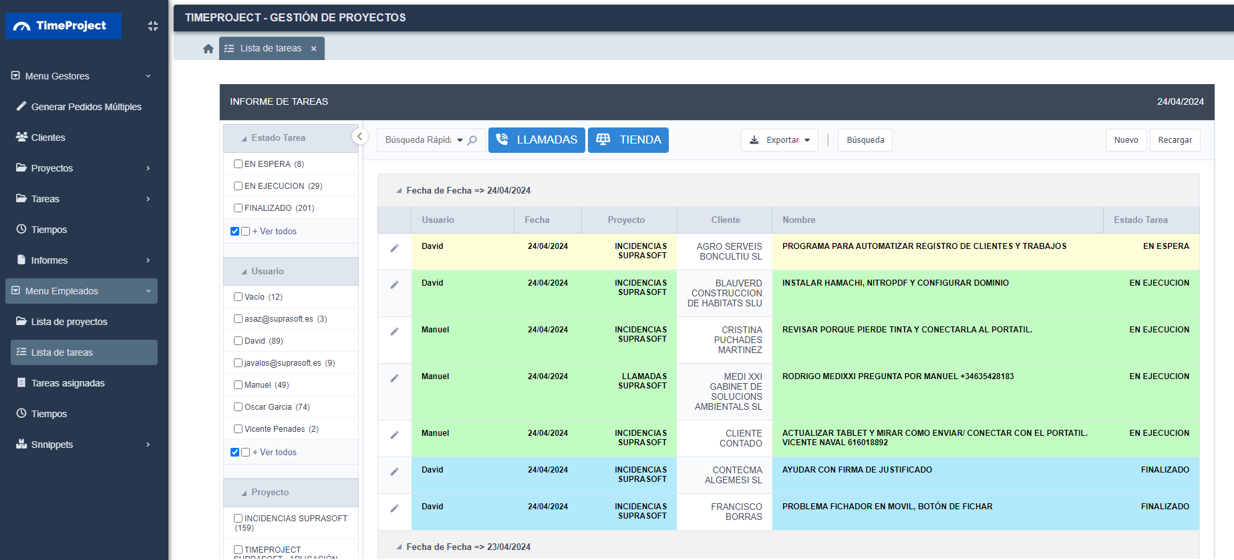The width and height of the screenshot is (1234, 560).
Task: Open Lista de tareas in sidebar
Action: click(84, 352)
